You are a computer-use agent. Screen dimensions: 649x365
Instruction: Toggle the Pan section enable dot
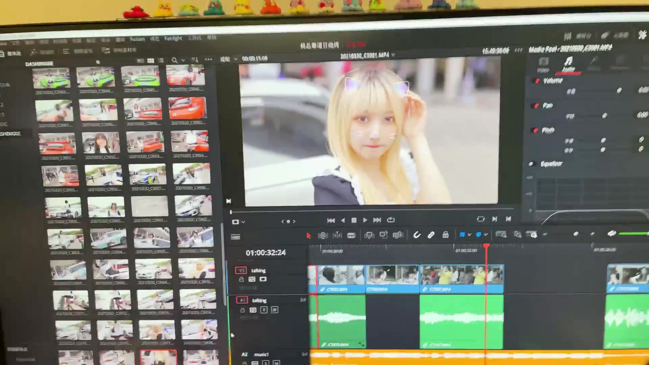tap(536, 106)
